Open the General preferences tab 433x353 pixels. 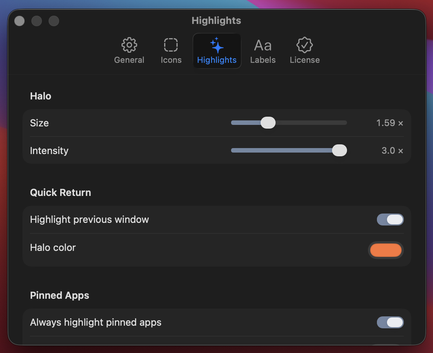click(x=129, y=51)
